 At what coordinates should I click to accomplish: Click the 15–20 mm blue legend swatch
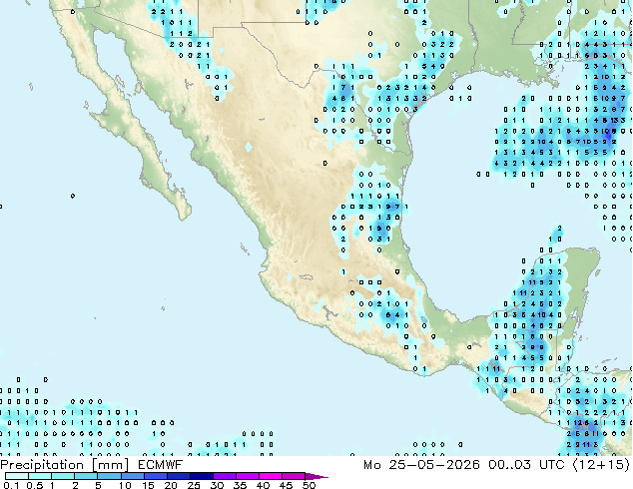point(156,476)
